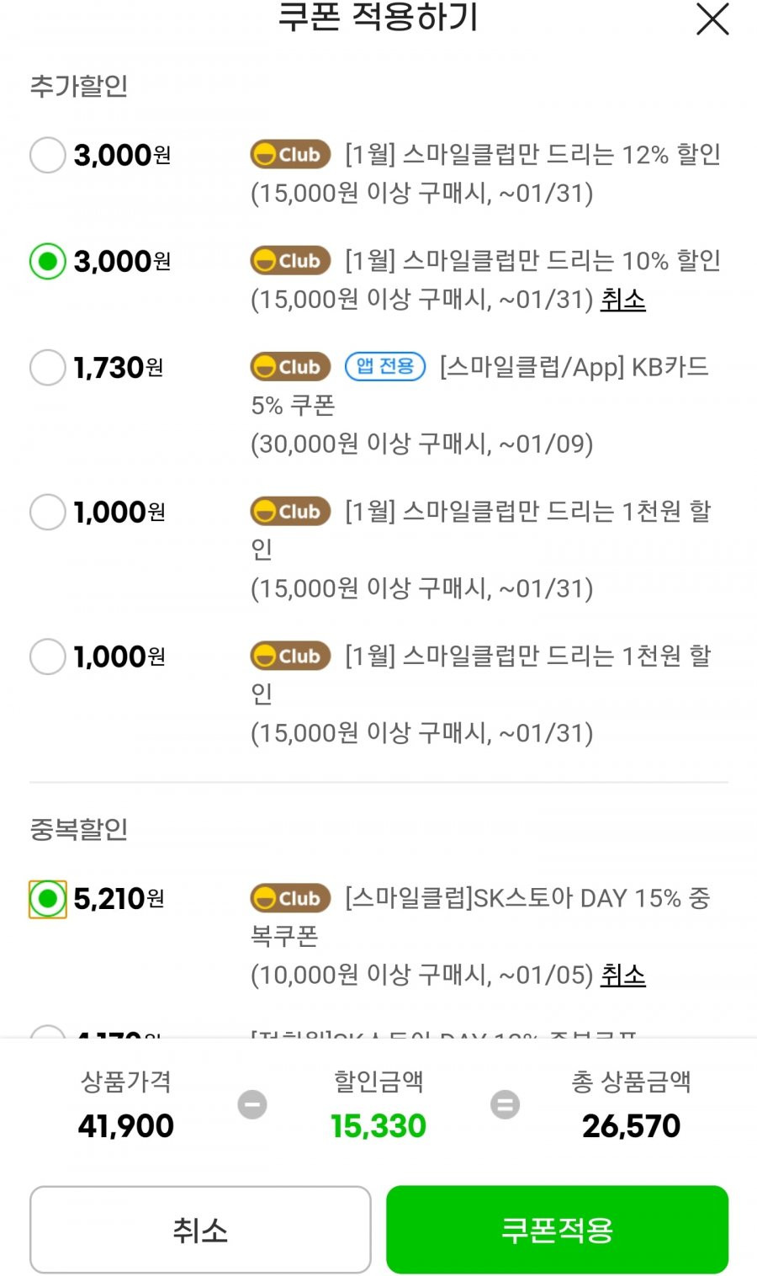Click the minus icon beside 상품가격
Viewport: 757px width, 1276px height.
[x=252, y=1104]
